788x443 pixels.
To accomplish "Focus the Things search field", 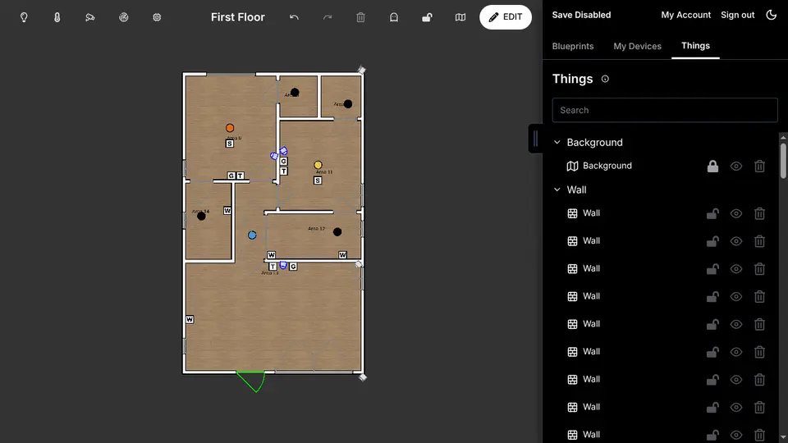I will tap(665, 110).
